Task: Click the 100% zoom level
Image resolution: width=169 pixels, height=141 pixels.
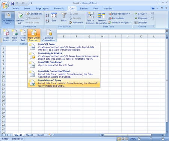Action: pyautogui.click(x=133, y=139)
